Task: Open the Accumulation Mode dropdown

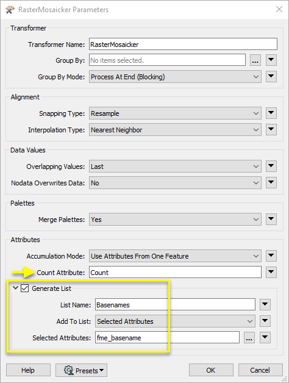Action: tap(175, 256)
